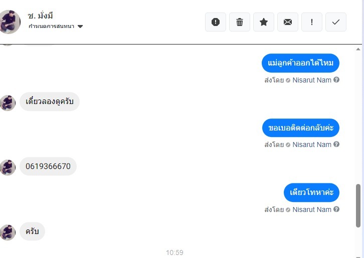Mark conversation done with the checkmark button
This screenshot has height=258, width=364.
click(x=336, y=22)
